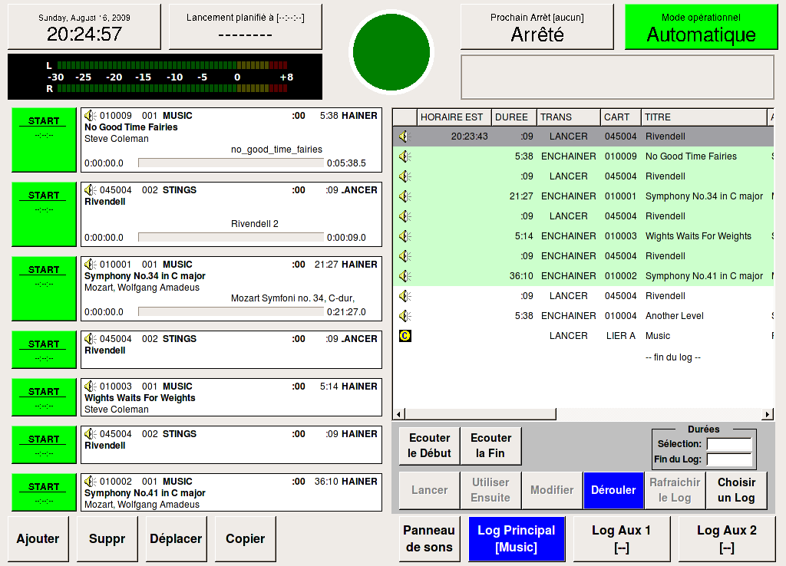
Task: Open the Prochain Arrêt stop setting
Action: point(537,27)
